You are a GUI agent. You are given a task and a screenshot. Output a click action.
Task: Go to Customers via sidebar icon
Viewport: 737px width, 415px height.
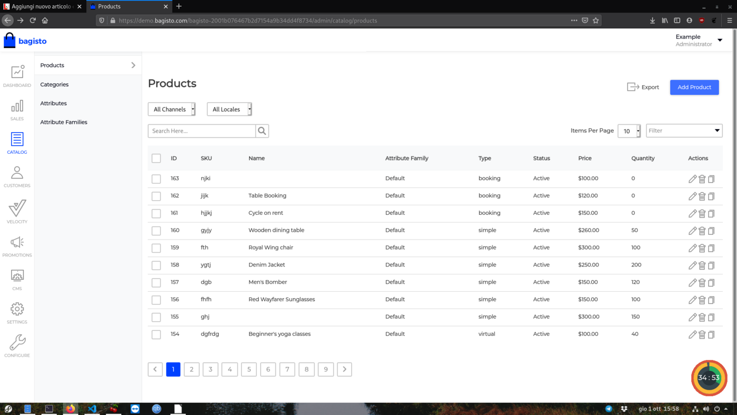pyautogui.click(x=17, y=173)
